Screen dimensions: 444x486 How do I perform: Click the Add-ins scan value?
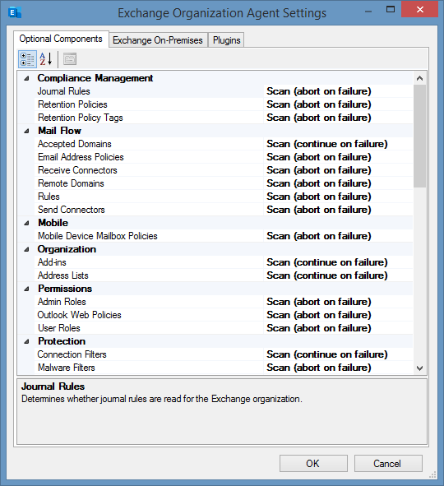(339, 262)
